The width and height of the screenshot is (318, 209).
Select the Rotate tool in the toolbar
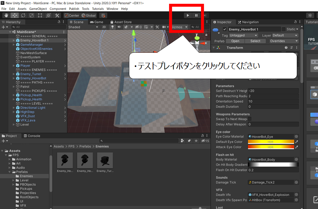coord(23,15)
